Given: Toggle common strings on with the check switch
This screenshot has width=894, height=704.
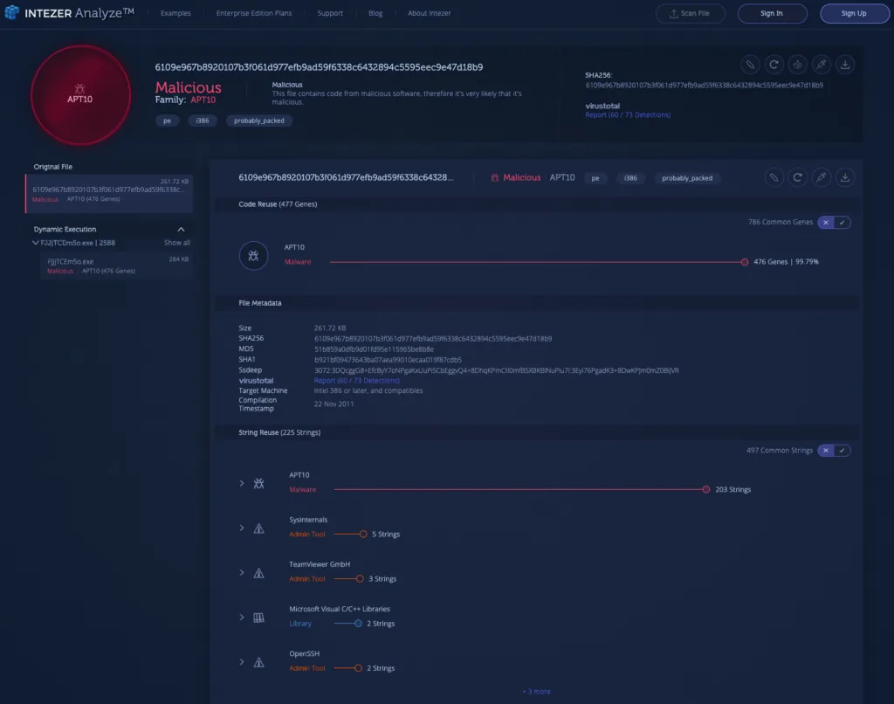Looking at the screenshot, I should tap(842, 451).
